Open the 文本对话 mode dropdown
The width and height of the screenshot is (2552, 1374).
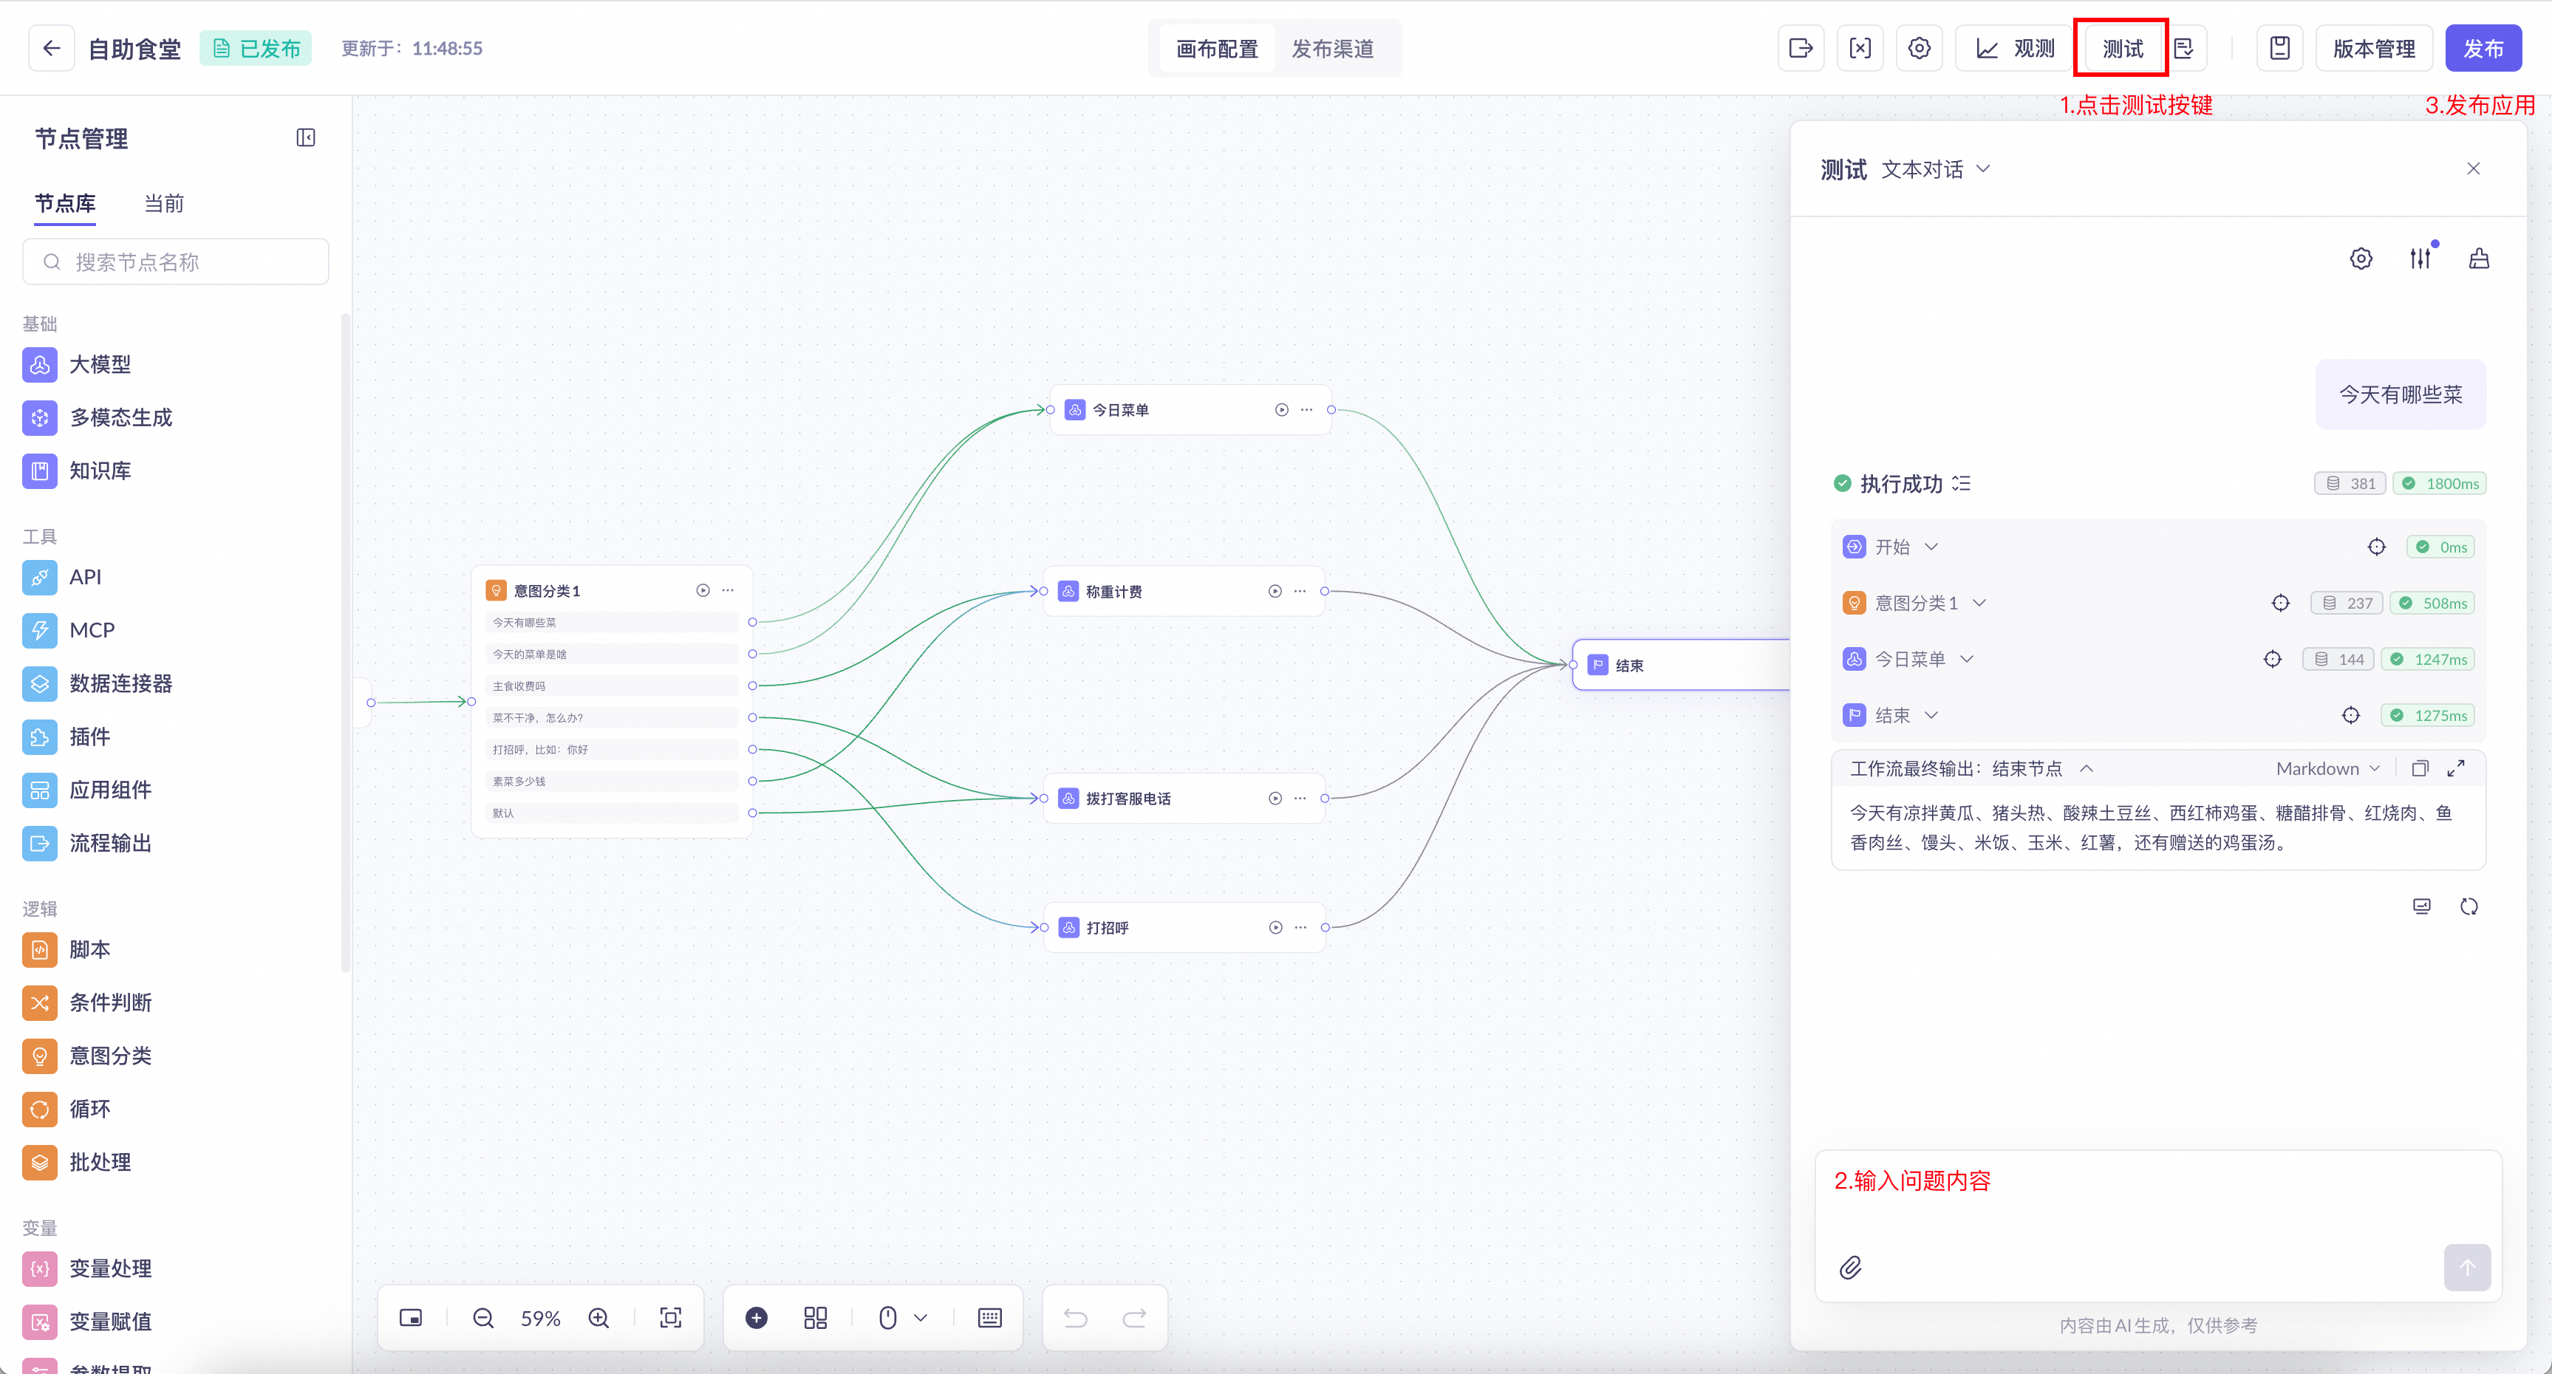(x=1936, y=169)
